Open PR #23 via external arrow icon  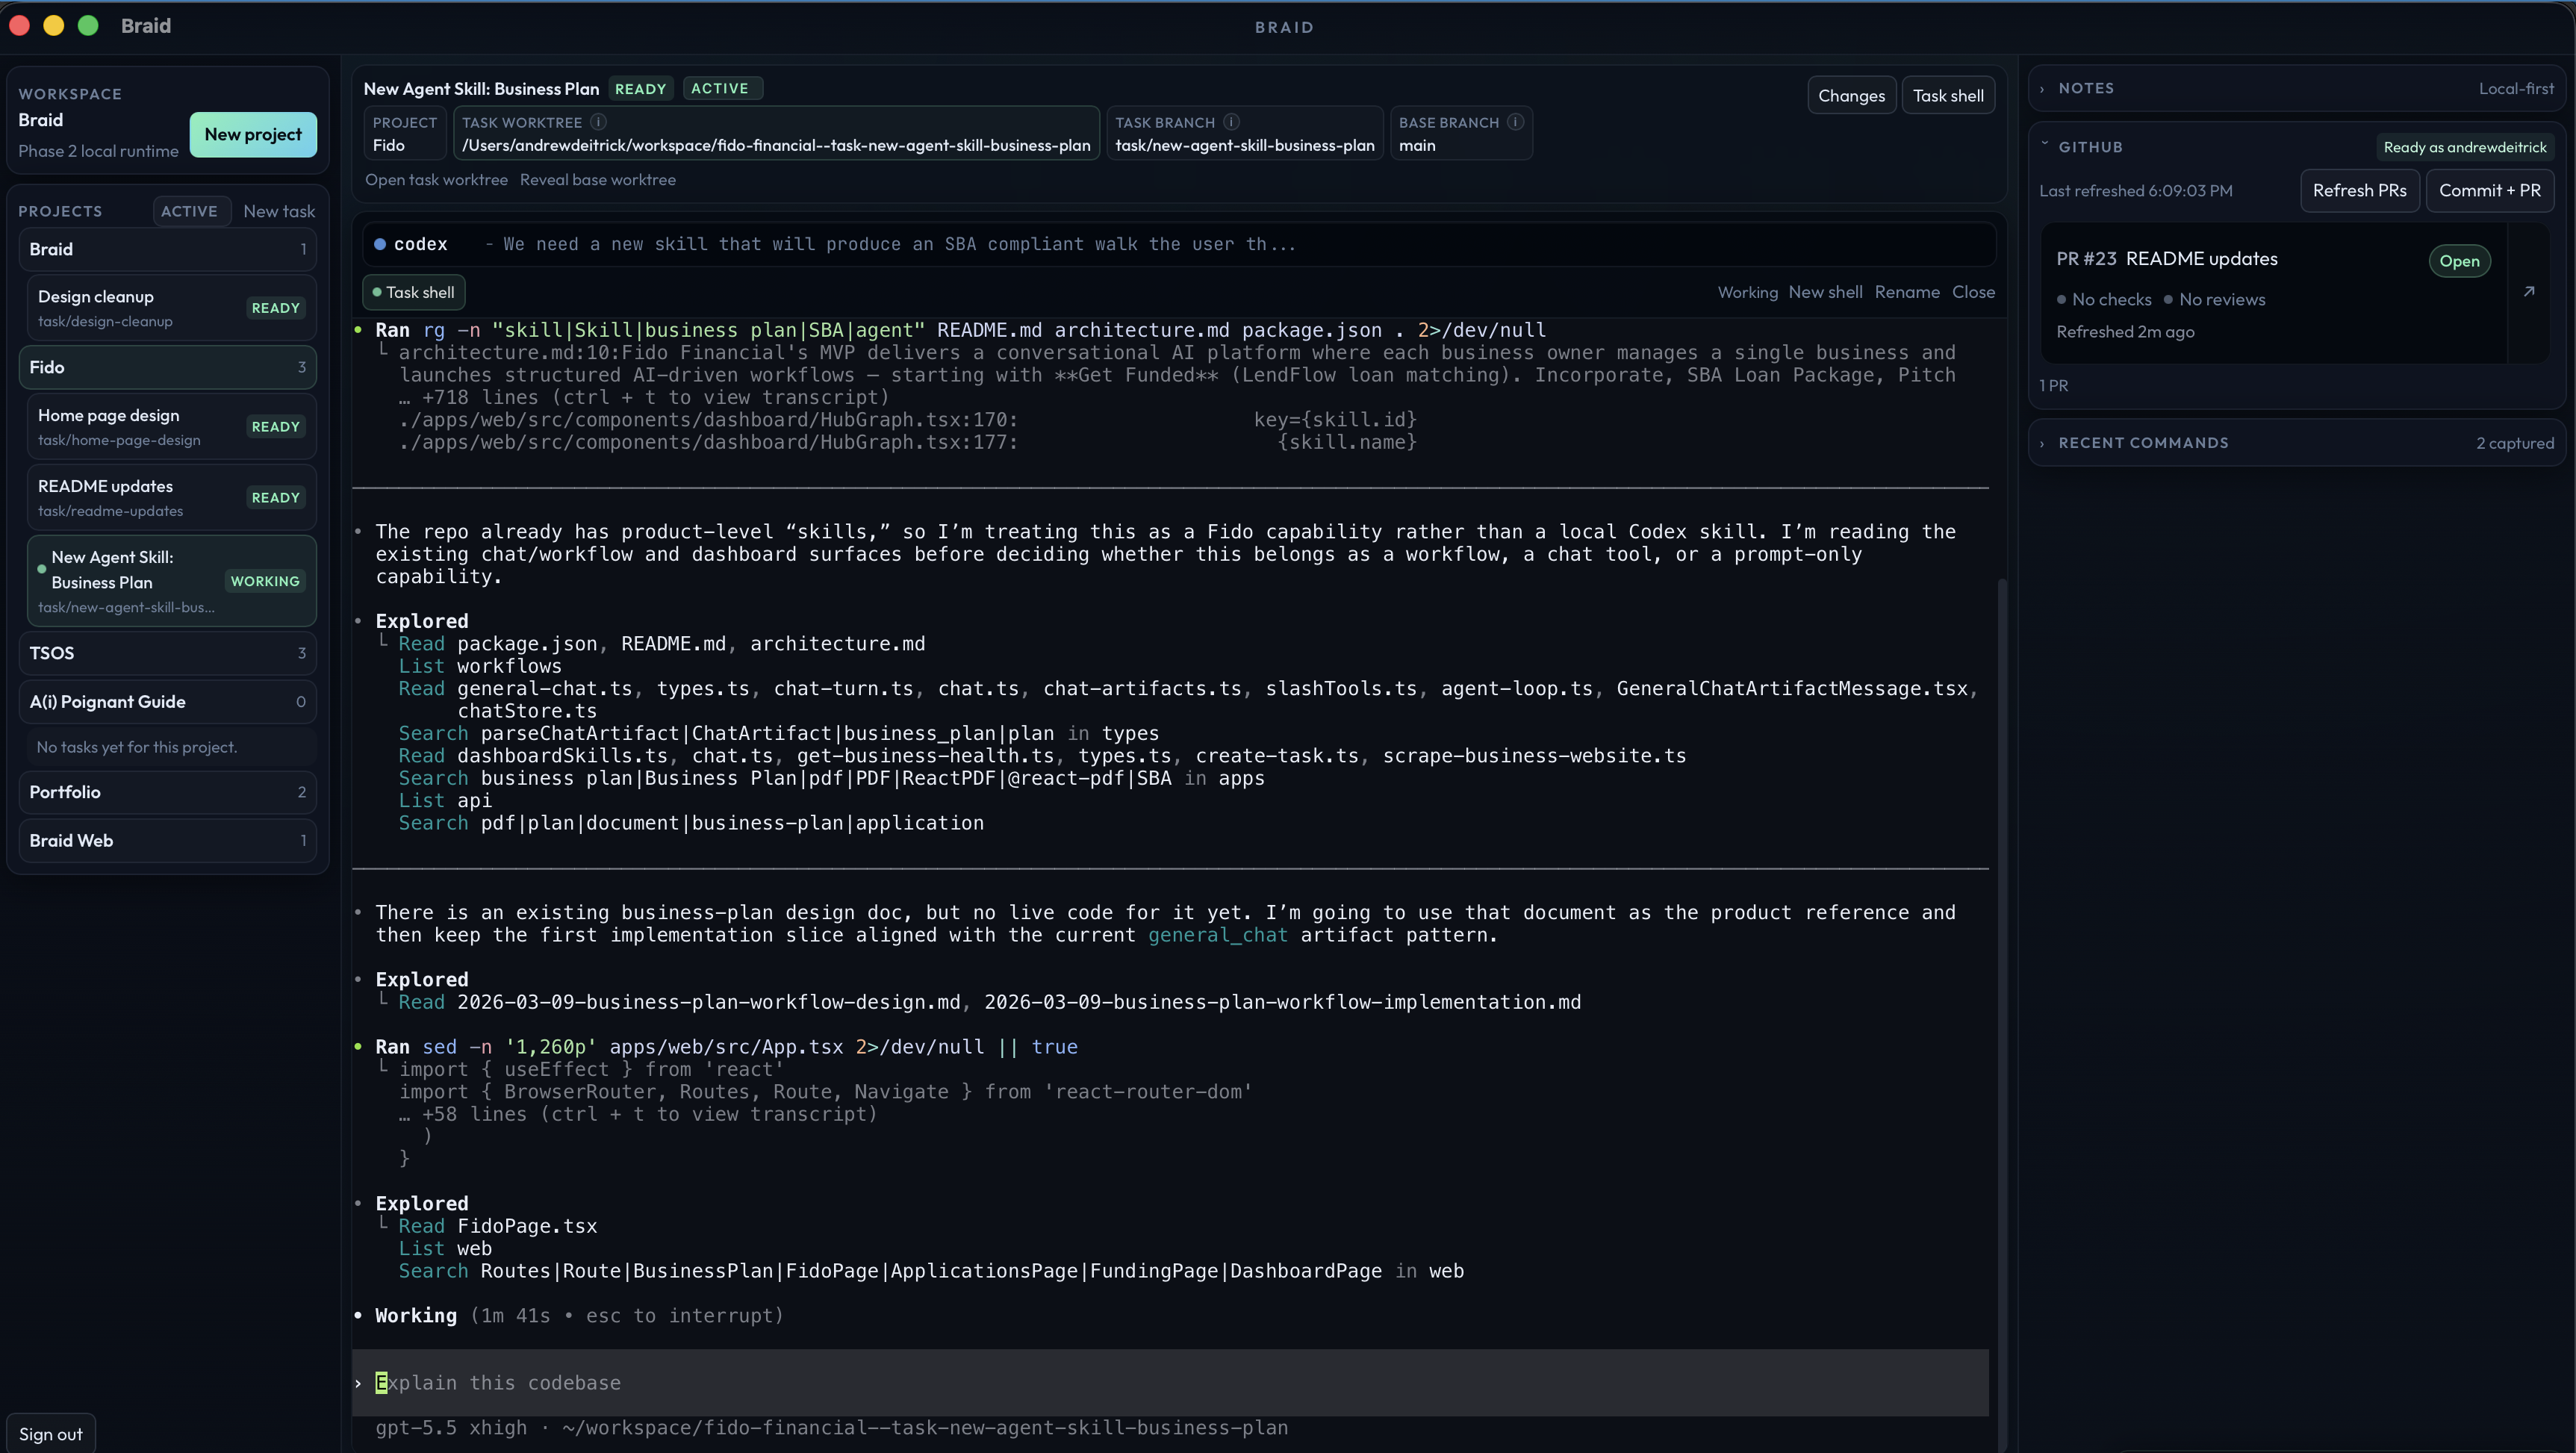pyautogui.click(x=2529, y=292)
